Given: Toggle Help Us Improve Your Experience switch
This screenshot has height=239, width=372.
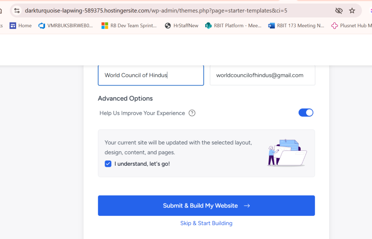Looking at the screenshot, I should point(306,113).
